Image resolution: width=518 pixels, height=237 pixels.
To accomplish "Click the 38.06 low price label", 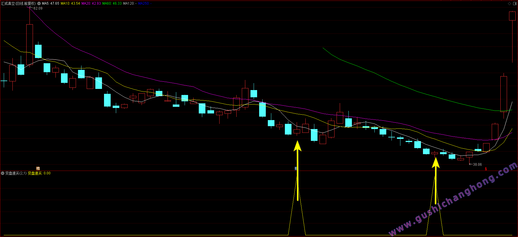I will [477, 165].
